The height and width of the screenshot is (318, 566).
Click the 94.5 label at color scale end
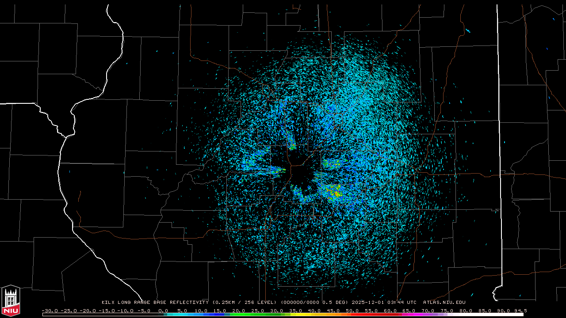520,310
